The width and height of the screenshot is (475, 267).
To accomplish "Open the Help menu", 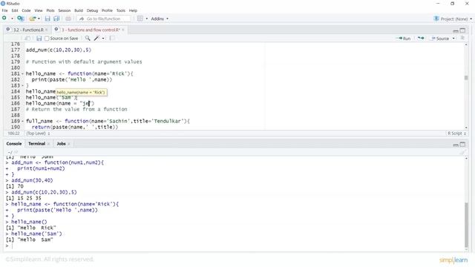I will [133, 10].
